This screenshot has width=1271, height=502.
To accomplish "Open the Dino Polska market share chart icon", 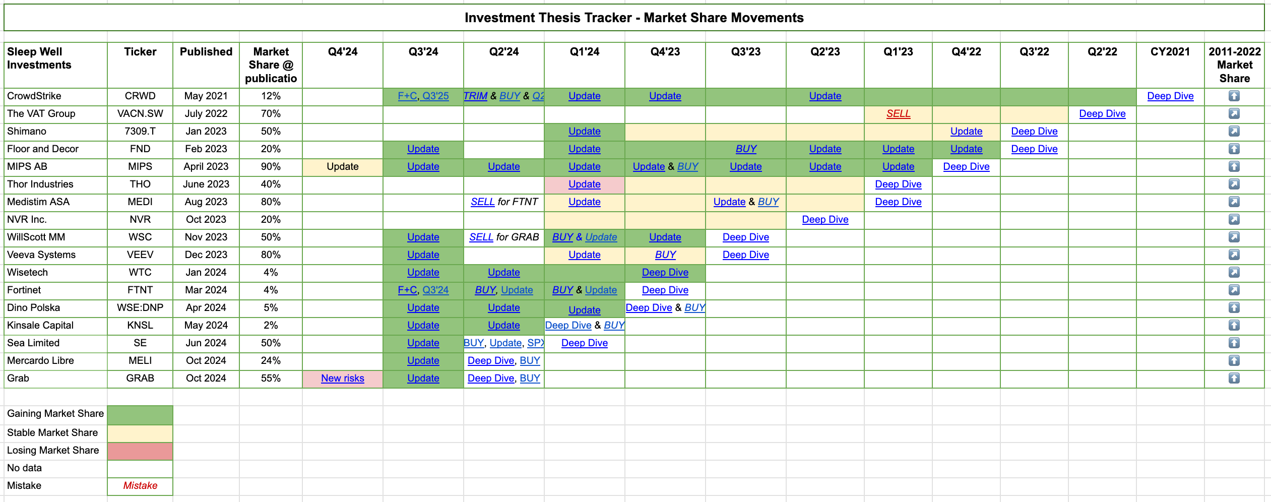I will click(x=1234, y=307).
